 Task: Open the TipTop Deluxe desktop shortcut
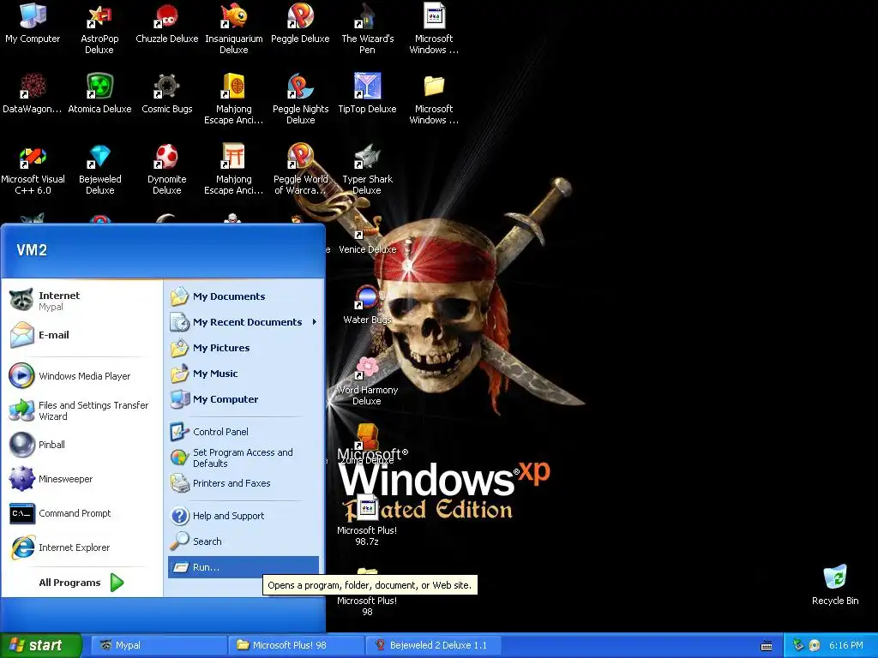point(367,93)
